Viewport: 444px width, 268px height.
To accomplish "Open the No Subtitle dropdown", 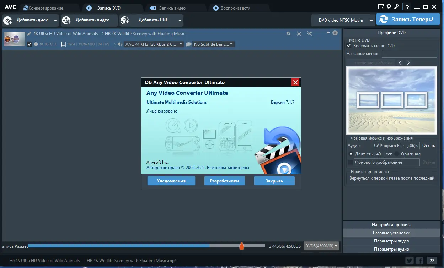I will (x=213, y=44).
